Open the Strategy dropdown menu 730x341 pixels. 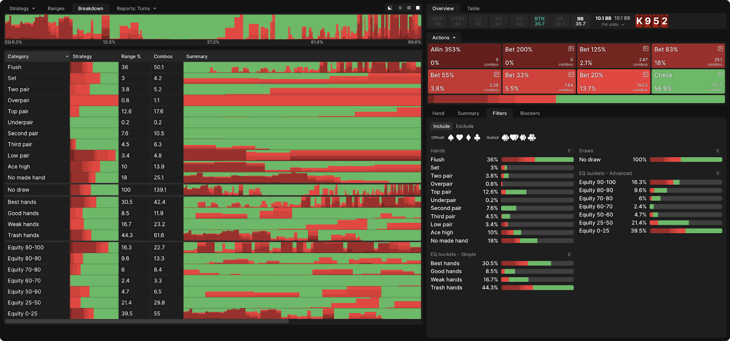coord(22,9)
